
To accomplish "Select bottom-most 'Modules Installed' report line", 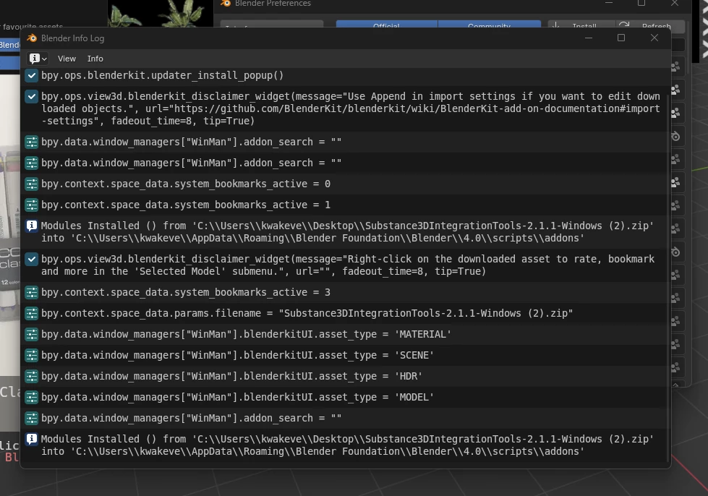I will (x=347, y=445).
